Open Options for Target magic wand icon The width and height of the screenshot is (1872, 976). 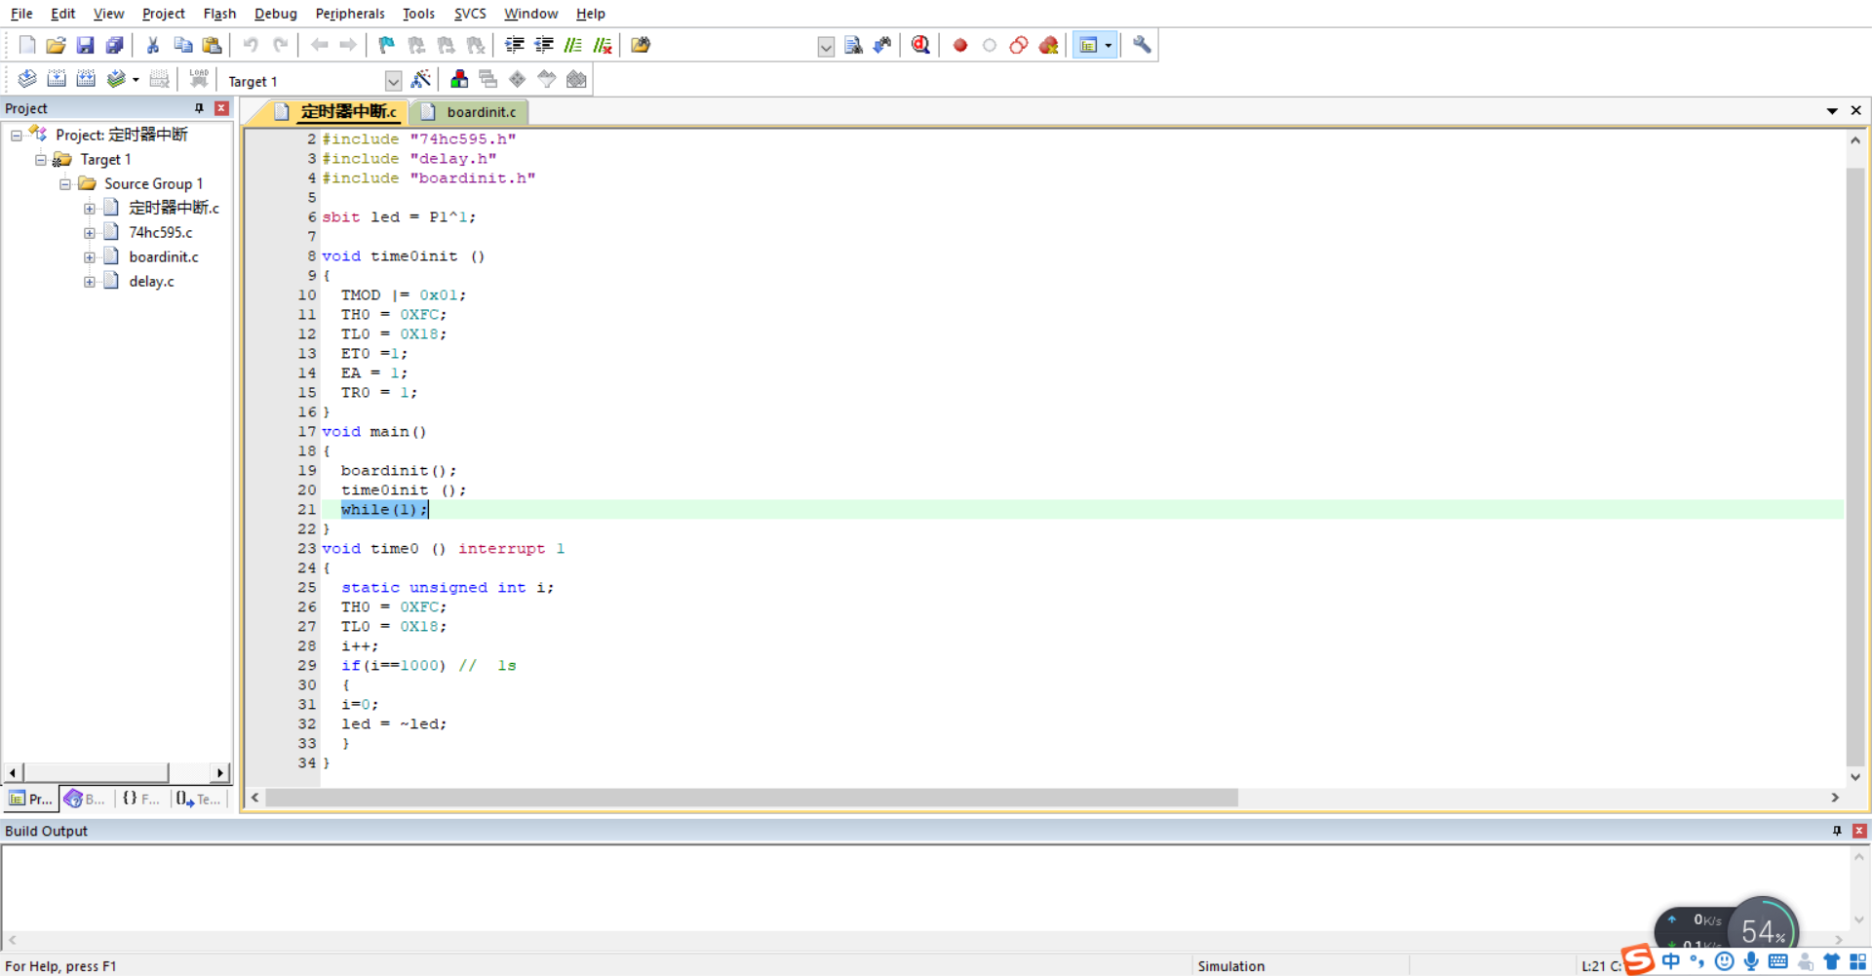click(x=421, y=79)
